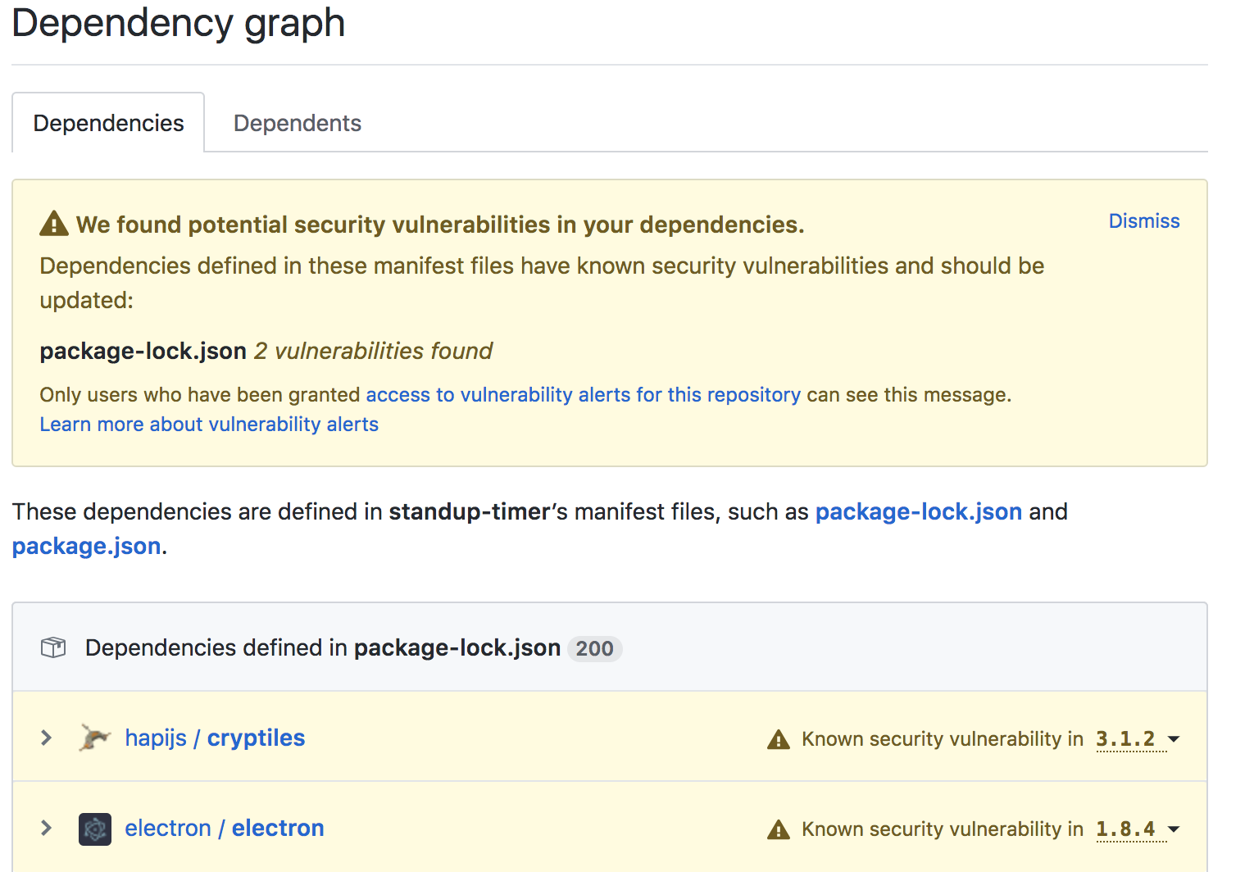Viewport: 1254px width, 872px height.
Task: Click 'Known security vulnerability in' on cryptiles row
Action: click(943, 739)
